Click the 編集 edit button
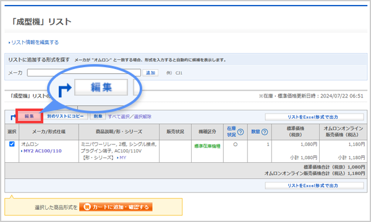Viewport: 371px width, 222px height. click(x=29, y=116)
